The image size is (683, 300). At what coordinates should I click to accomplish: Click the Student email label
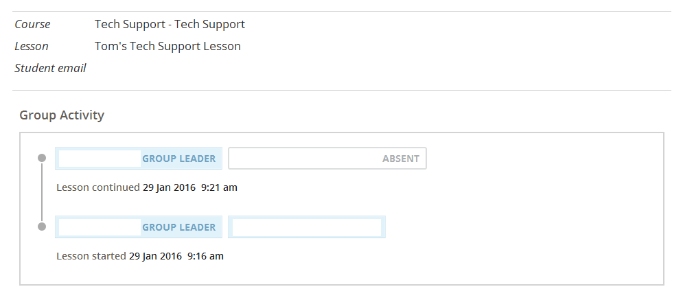(50, 68)
